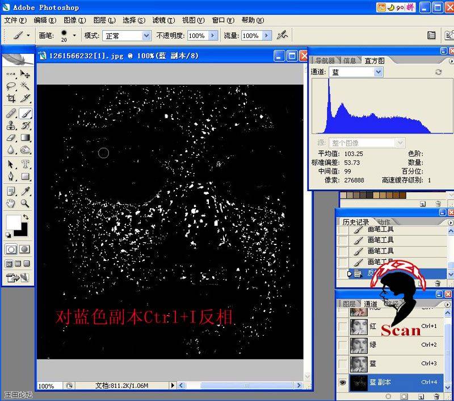Open the 模式 blending mode dropdown
The height and width of the screenshot is (401, 454).
(146, 36)
